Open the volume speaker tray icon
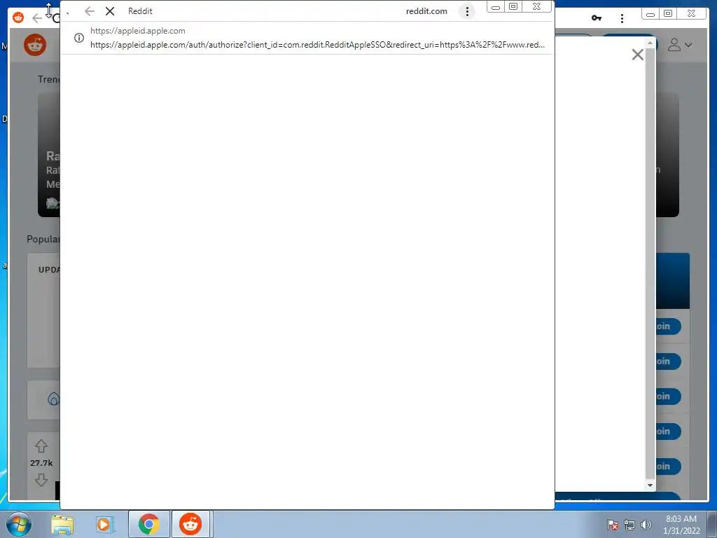Screen dimensions: 717x538 pos(646,525)
